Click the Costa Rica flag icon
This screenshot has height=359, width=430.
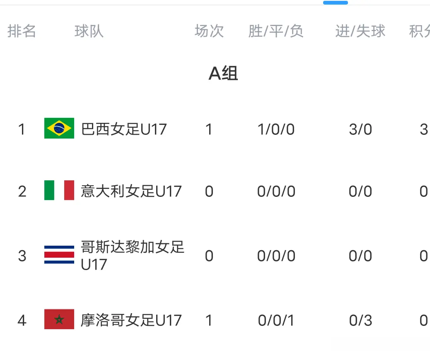pos(59,256)
